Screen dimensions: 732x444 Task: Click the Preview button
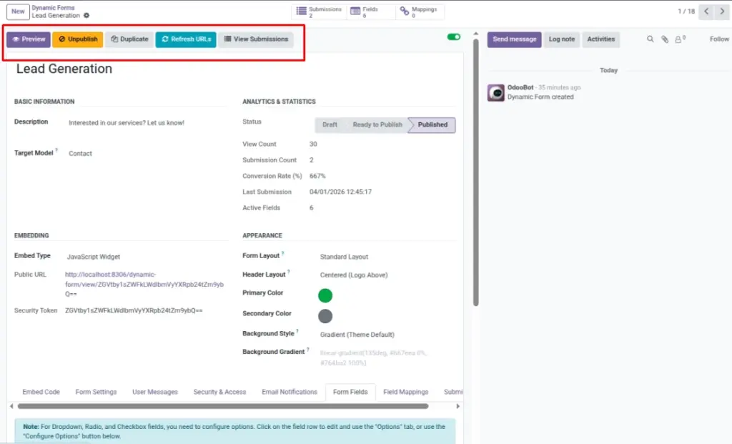[29, 39]
